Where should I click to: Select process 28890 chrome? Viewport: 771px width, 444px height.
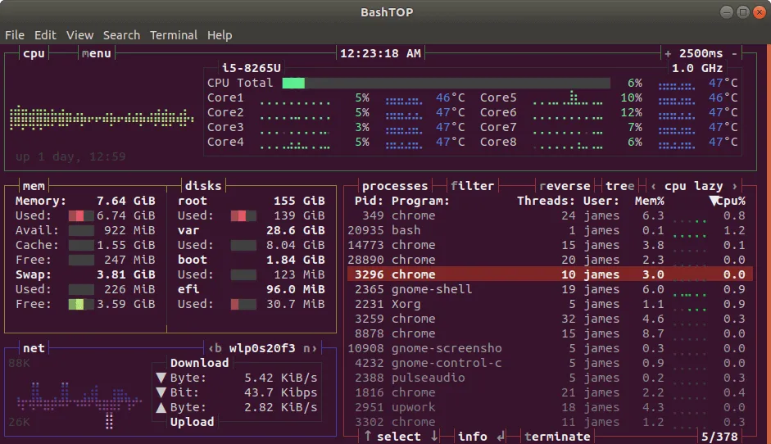(550, 260)
